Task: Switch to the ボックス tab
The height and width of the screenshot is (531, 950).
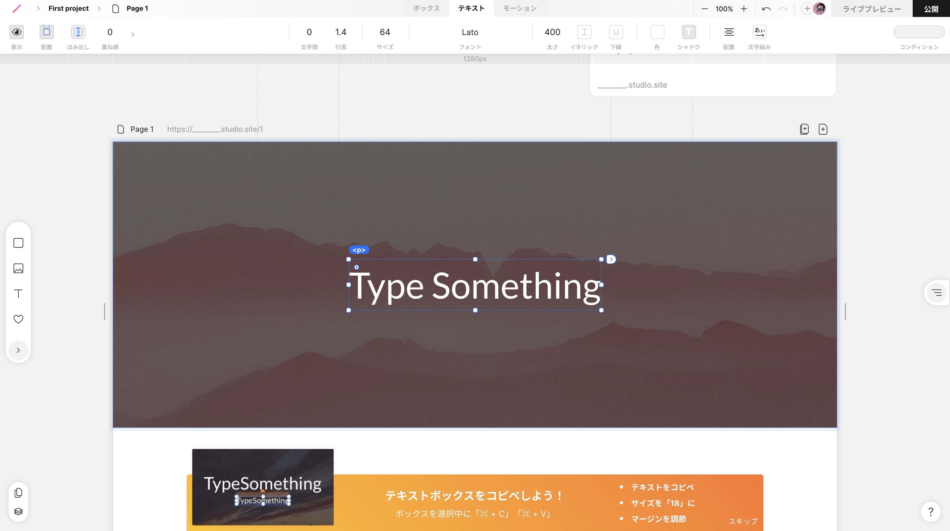Action: click(x=426, y=8)
